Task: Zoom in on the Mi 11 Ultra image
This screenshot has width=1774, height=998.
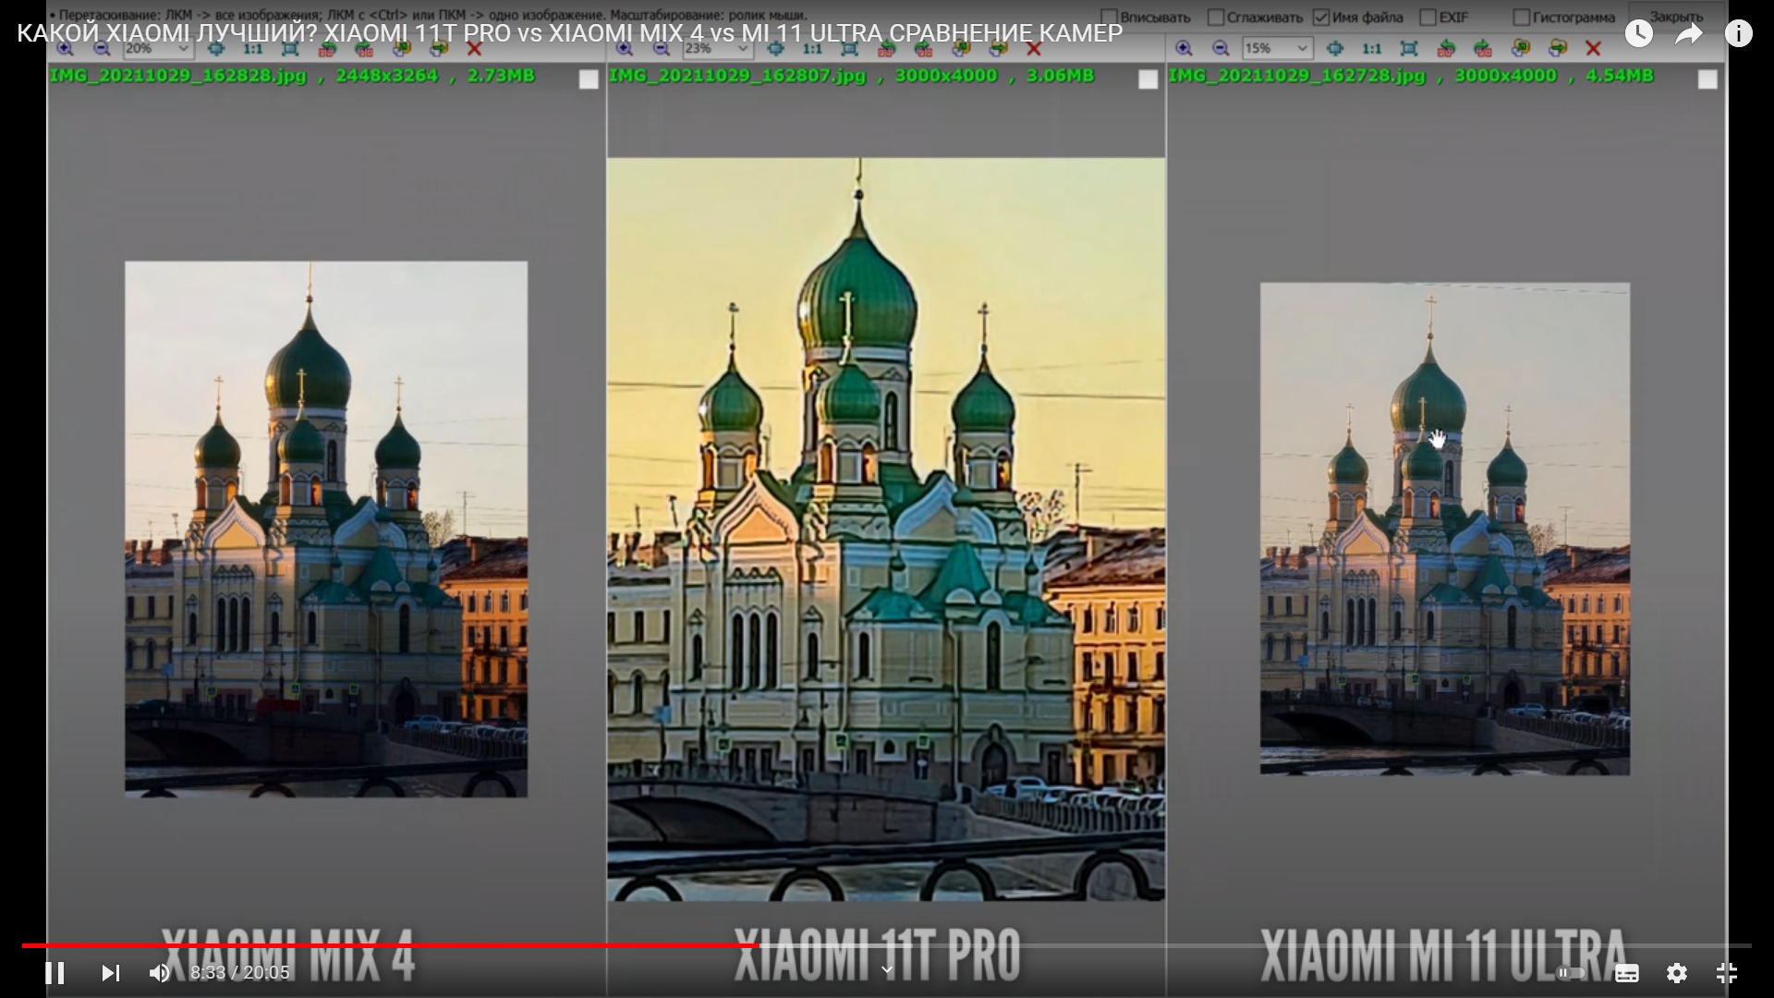Action: [x=1184, y=48]
